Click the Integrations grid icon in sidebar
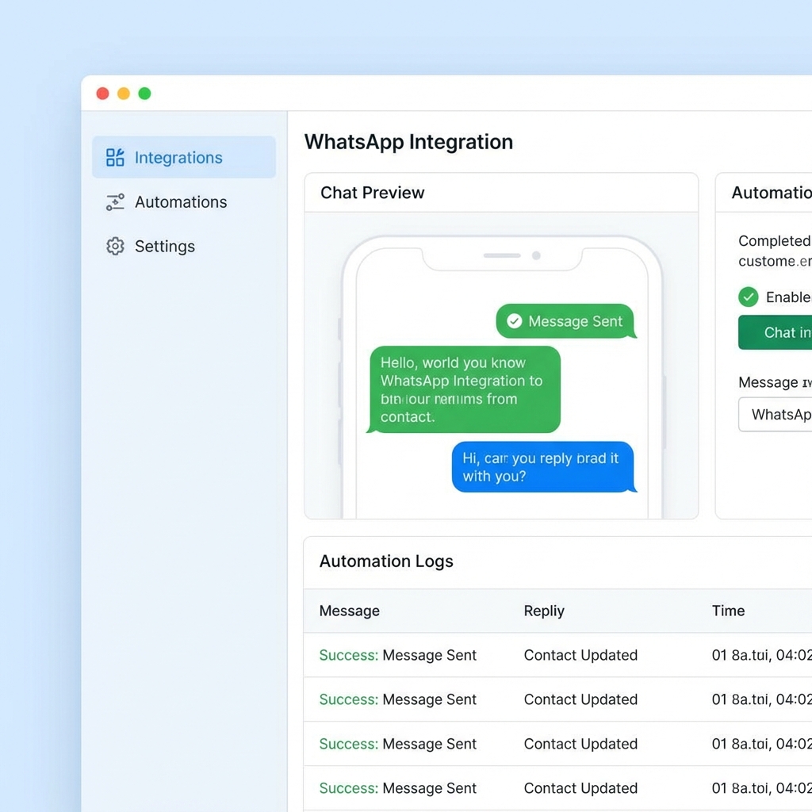This screenshot has height=812, width=812. 115,157
